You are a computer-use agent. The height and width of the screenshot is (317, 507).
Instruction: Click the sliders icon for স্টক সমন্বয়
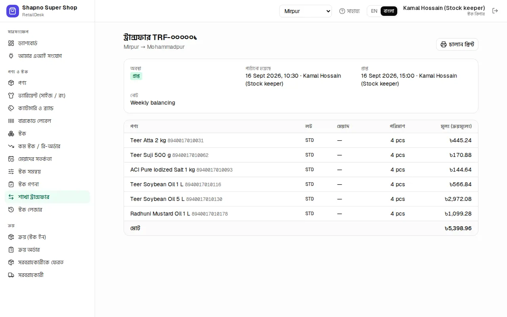[x=11, y=172]
